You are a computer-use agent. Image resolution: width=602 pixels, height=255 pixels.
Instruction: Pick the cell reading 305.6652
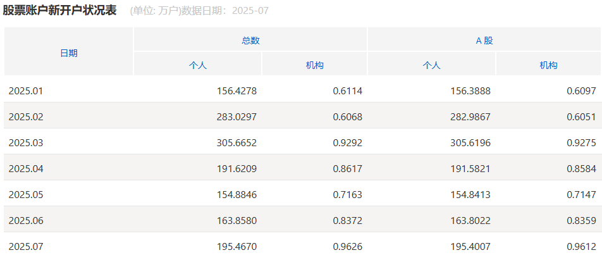236,143
